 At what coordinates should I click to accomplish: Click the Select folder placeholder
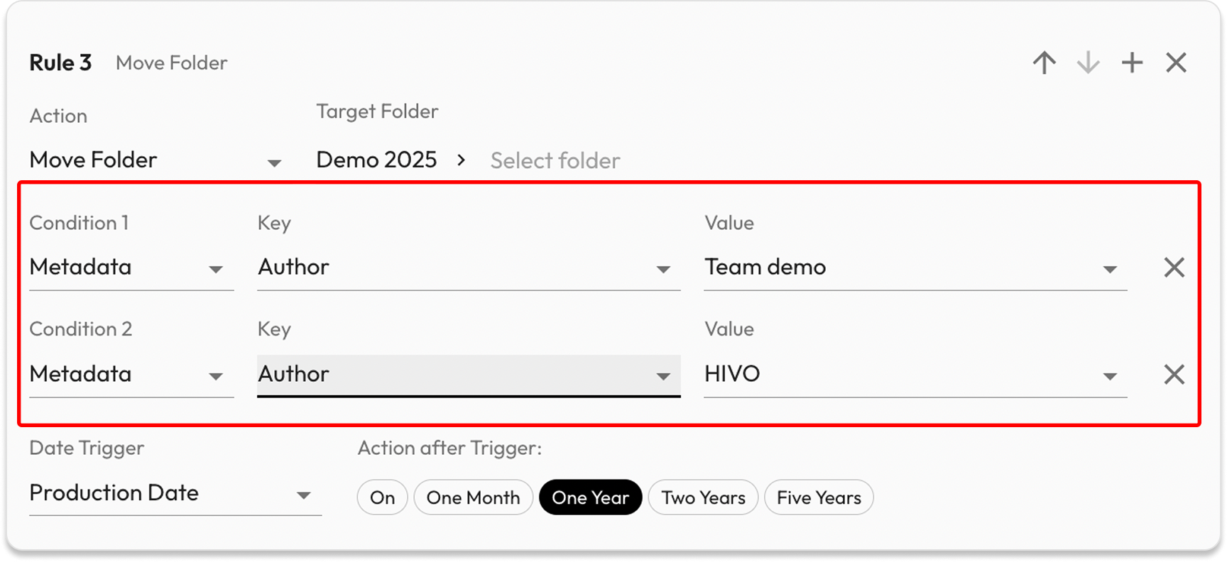point(555,161)
